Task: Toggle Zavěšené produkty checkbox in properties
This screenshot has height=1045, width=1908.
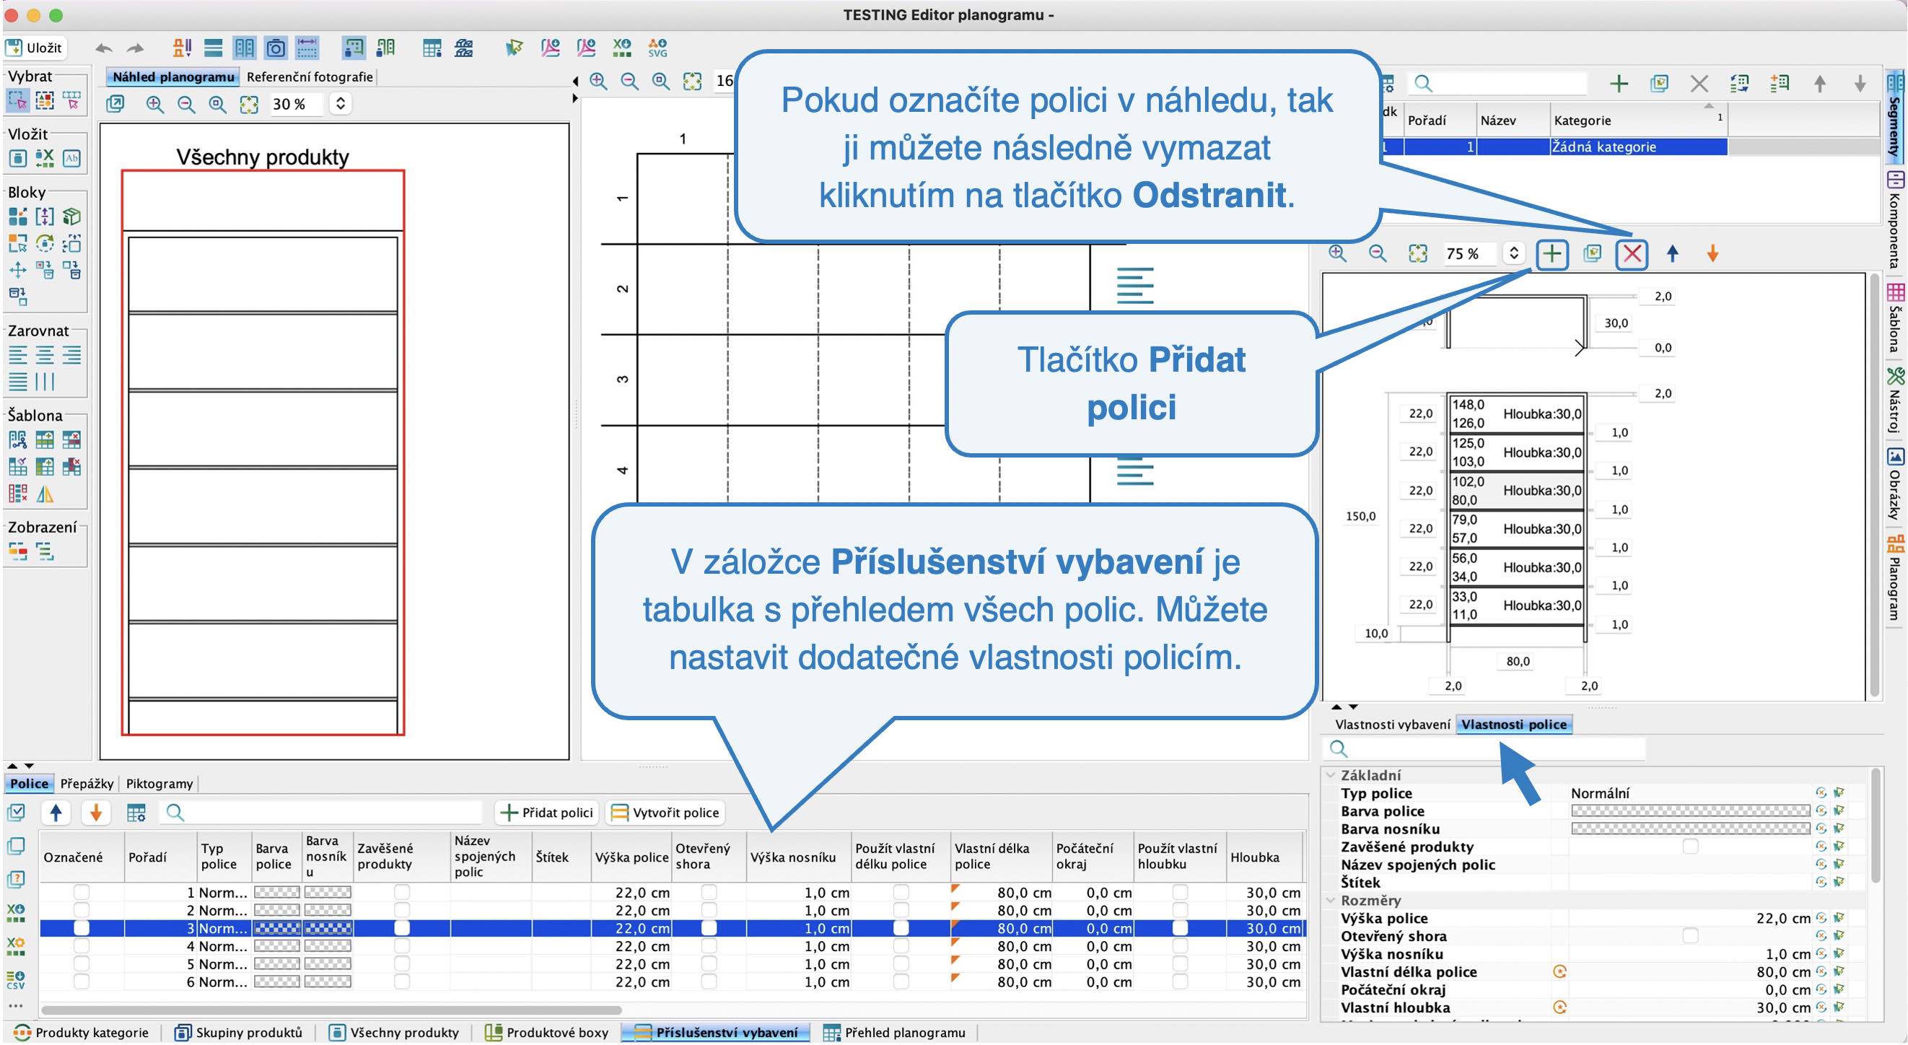Action: click(x=1690, y=847)
